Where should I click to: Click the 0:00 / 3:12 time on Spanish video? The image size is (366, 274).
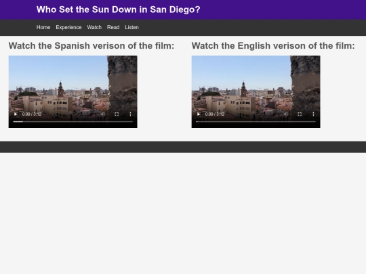click(32, 114)
